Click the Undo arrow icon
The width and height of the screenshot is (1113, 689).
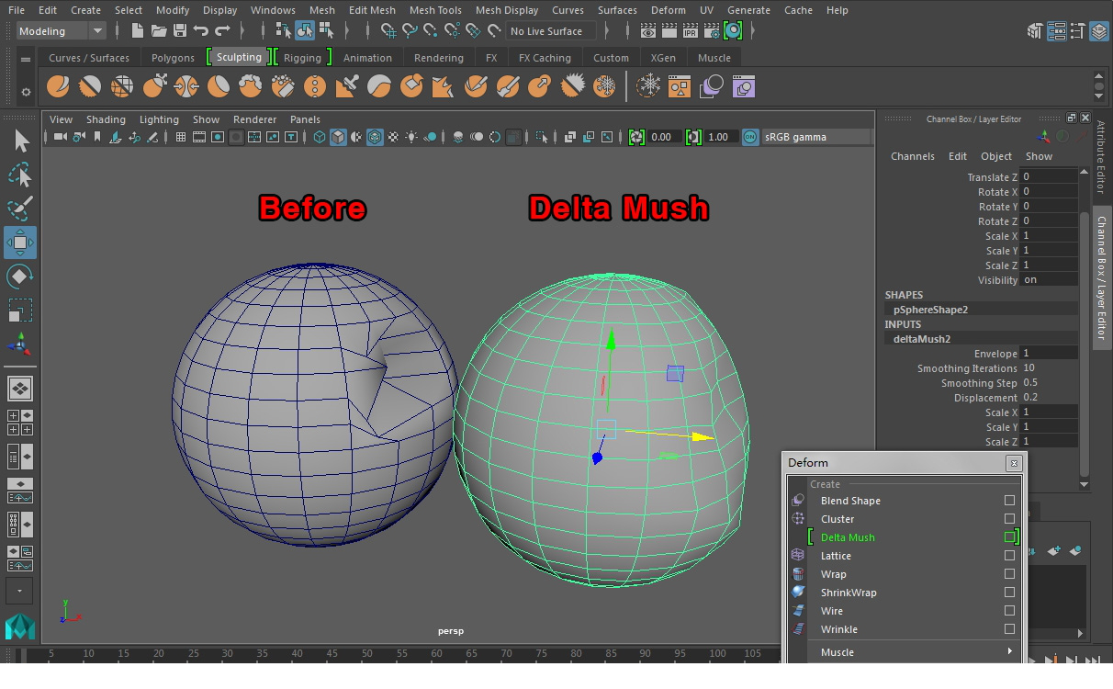pyautogui.click(x=201, y=30)
